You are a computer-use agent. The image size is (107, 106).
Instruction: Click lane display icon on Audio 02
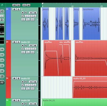(x=32, y=52)
